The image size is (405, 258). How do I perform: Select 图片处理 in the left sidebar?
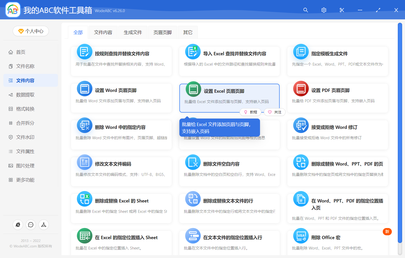click(x=25, y=166)
